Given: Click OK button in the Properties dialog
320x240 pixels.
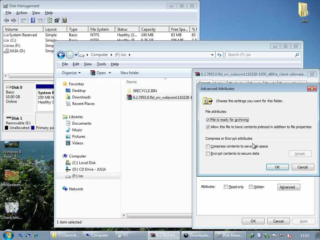Looking at the screenshot, I should (253, 221).
